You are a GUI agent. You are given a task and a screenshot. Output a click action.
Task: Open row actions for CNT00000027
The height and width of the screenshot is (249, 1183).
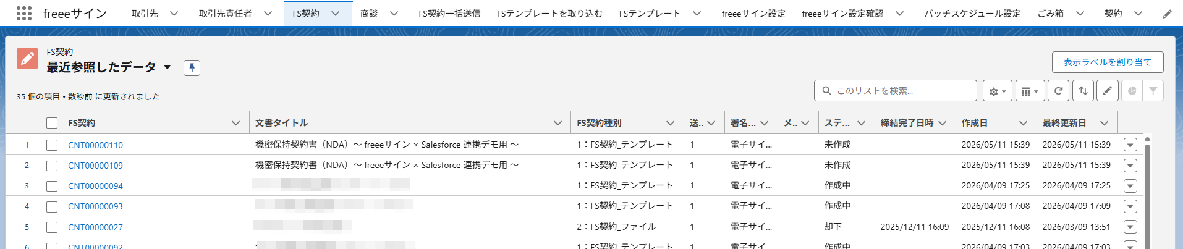[1130, 227]
